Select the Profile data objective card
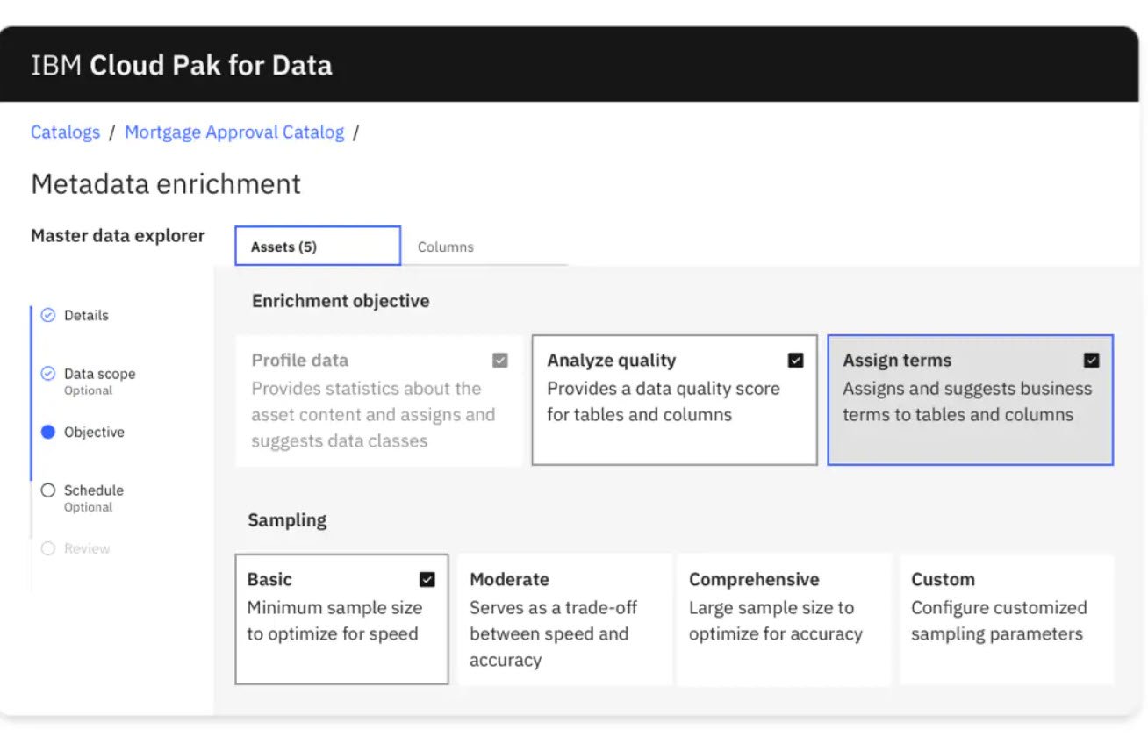The height and width of the screenshot is (744, 1148). (380, 400)
